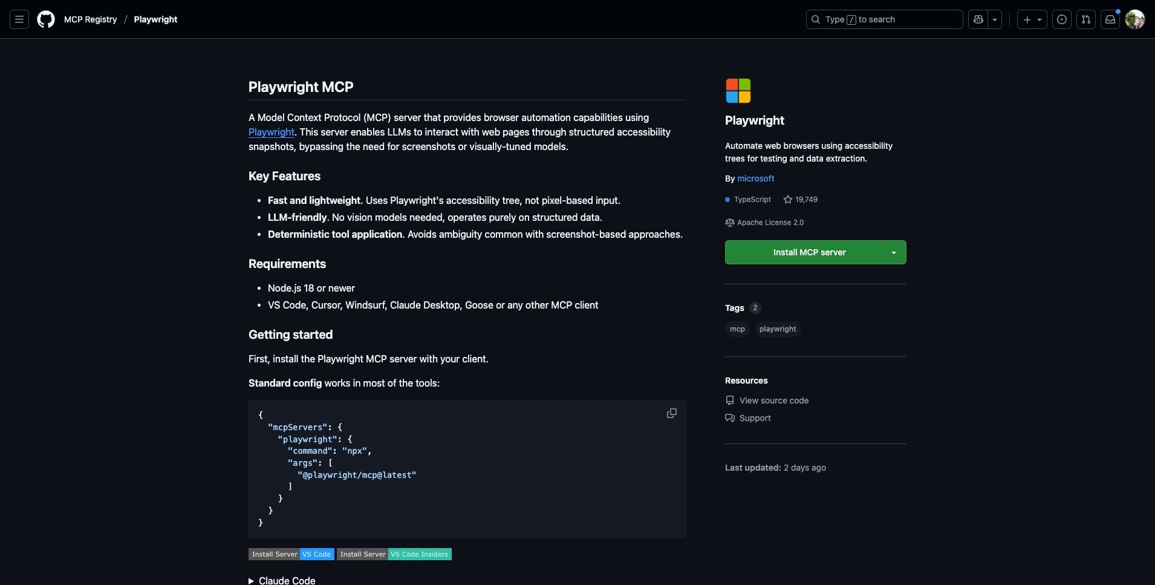Click the issues icon in the header
Image resolution: width=1155 pixels, height=585 pixels.
click(x=1062, y=19)
